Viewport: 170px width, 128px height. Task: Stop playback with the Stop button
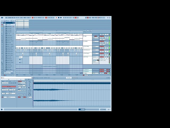click(59, 18)
